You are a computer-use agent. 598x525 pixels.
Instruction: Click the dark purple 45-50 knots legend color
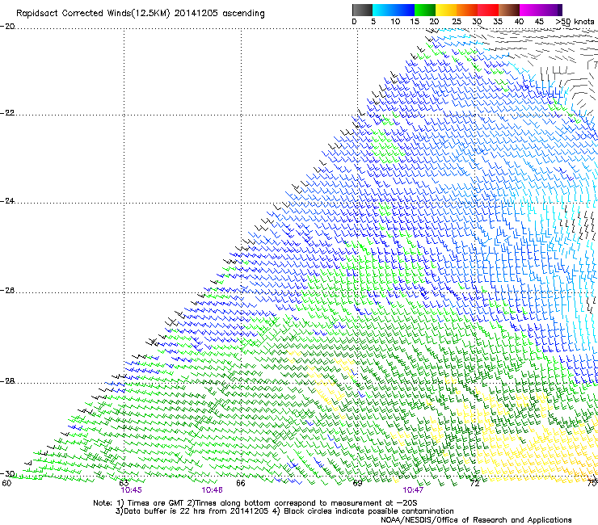(551, 10)
